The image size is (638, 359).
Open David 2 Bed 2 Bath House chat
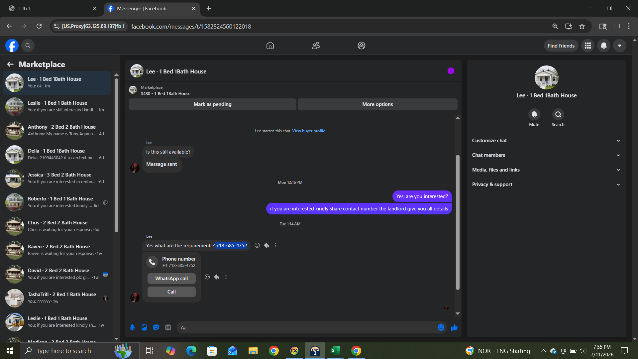(x=57, y=274)
